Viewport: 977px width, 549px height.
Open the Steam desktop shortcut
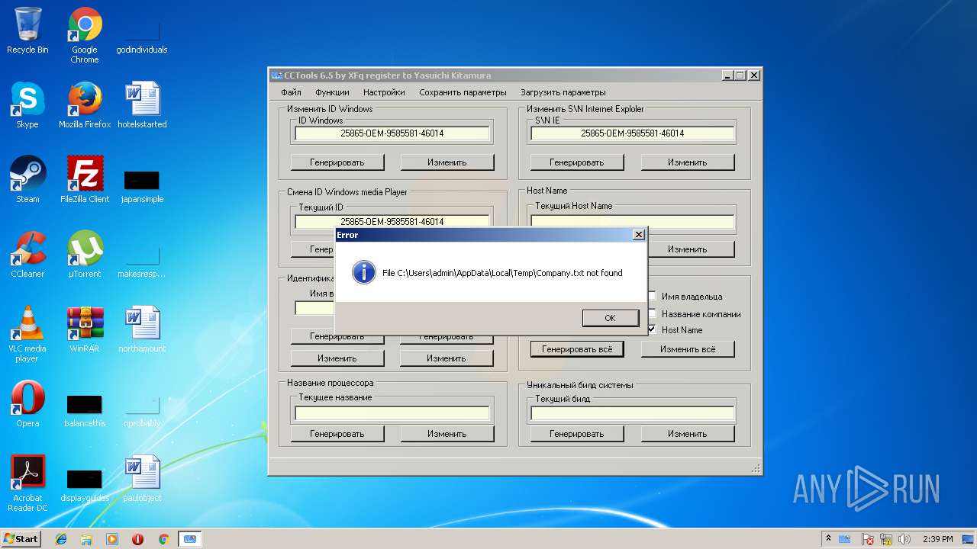27,180
